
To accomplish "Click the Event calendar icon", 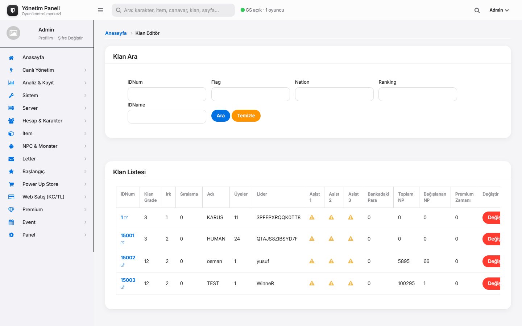I will pyautogui.click(x=11, y=222).
